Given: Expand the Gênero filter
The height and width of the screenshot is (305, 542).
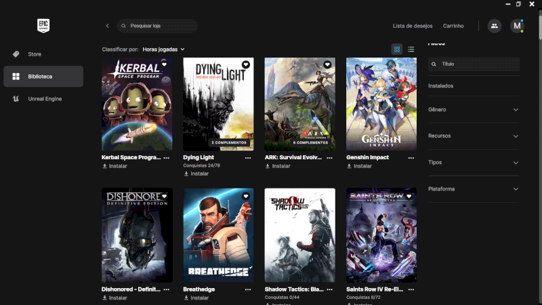Looking at the screenshot, I should [x=474, y=110].
